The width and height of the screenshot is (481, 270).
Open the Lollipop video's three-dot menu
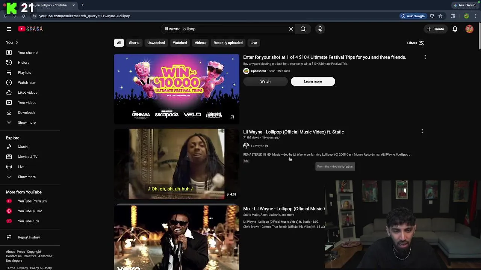click(422, 131)
